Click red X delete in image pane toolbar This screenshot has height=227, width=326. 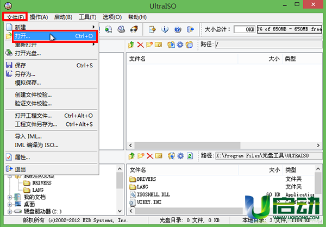point(140,45)
